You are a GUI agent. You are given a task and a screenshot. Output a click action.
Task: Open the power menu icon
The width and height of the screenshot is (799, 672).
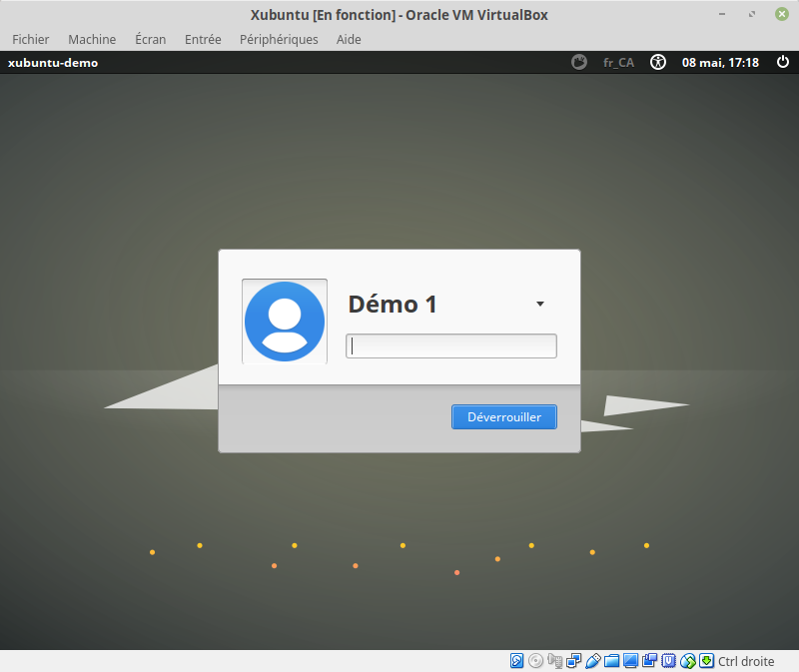click(x=782, y=62)
